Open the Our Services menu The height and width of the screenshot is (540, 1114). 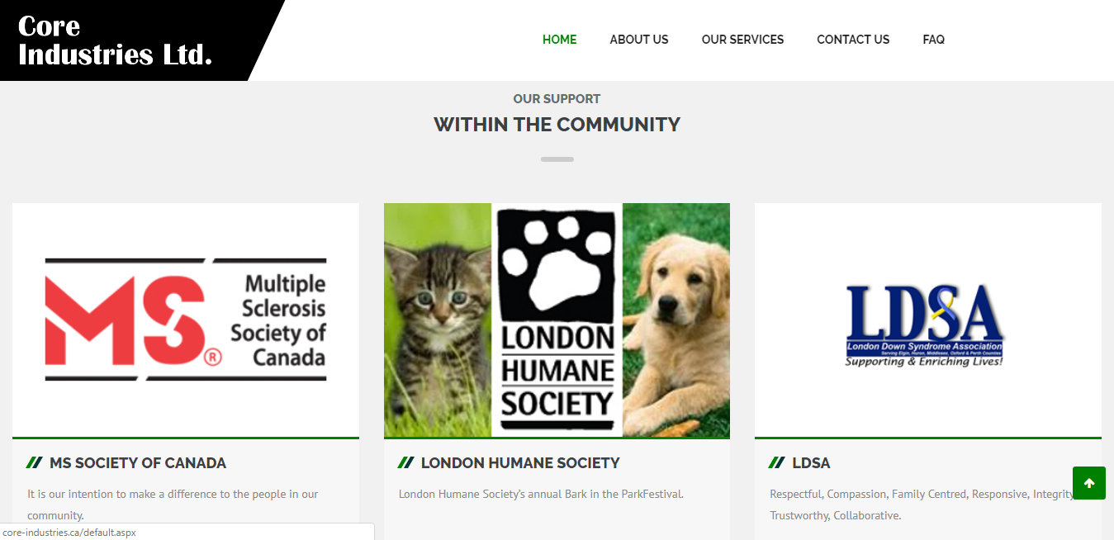pyautogui.click(x=742, y=40)
